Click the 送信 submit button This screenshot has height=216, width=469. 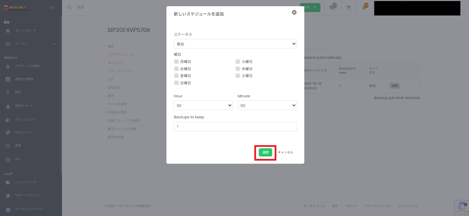(265, 152)
